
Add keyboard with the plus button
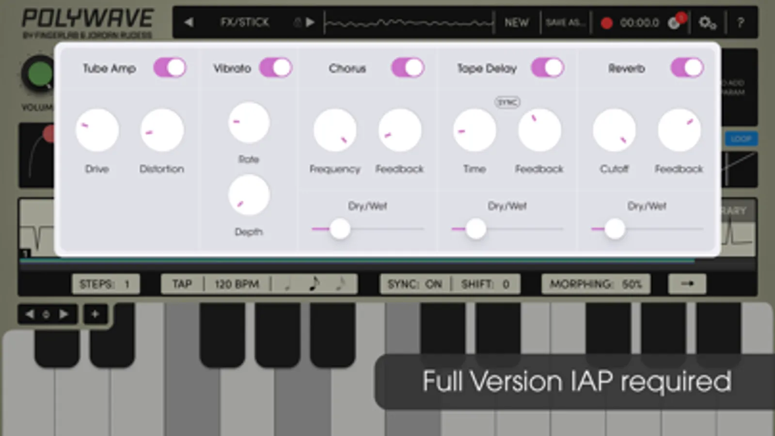(95, 314)
